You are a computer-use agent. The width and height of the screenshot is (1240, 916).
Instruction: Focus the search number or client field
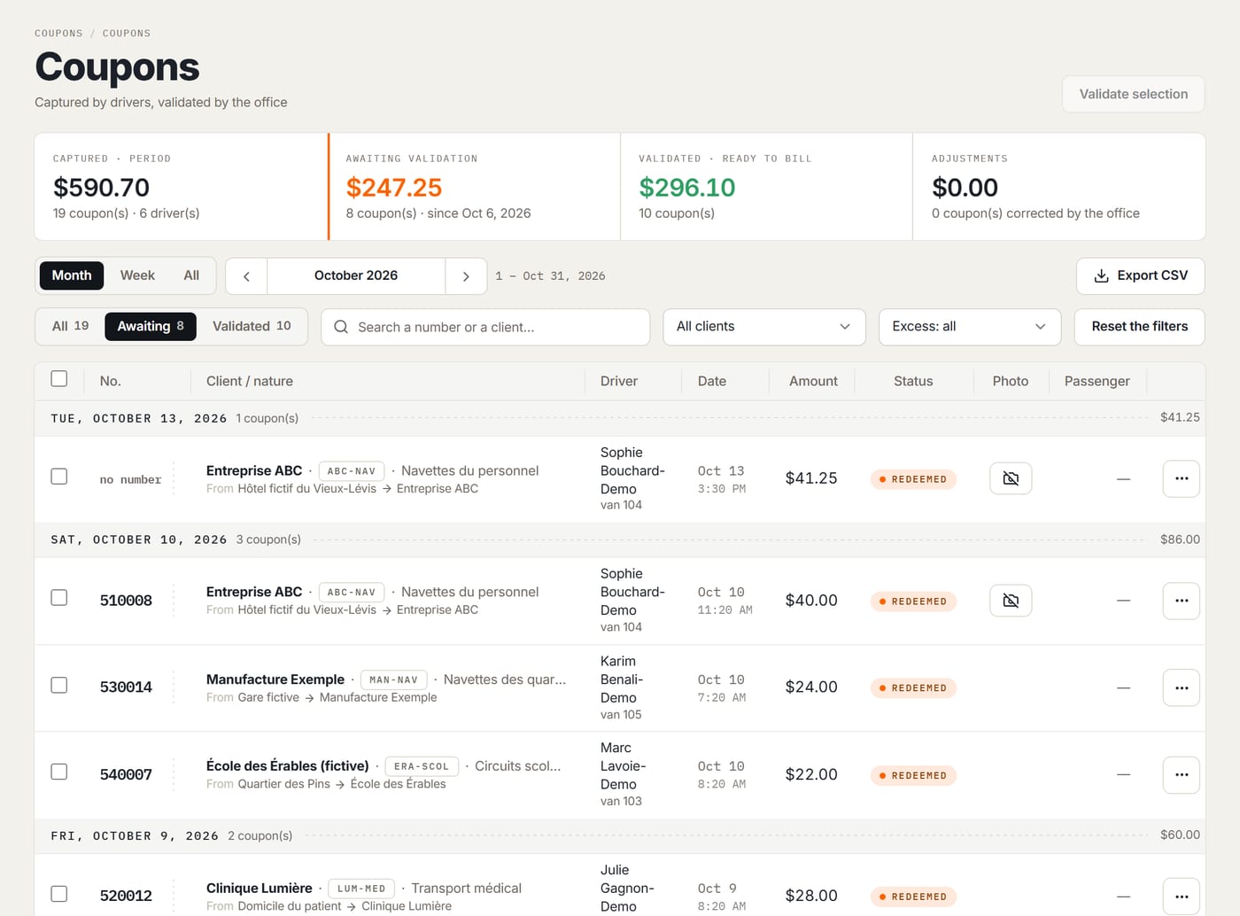pyautogui.click(x=485, y=327)
